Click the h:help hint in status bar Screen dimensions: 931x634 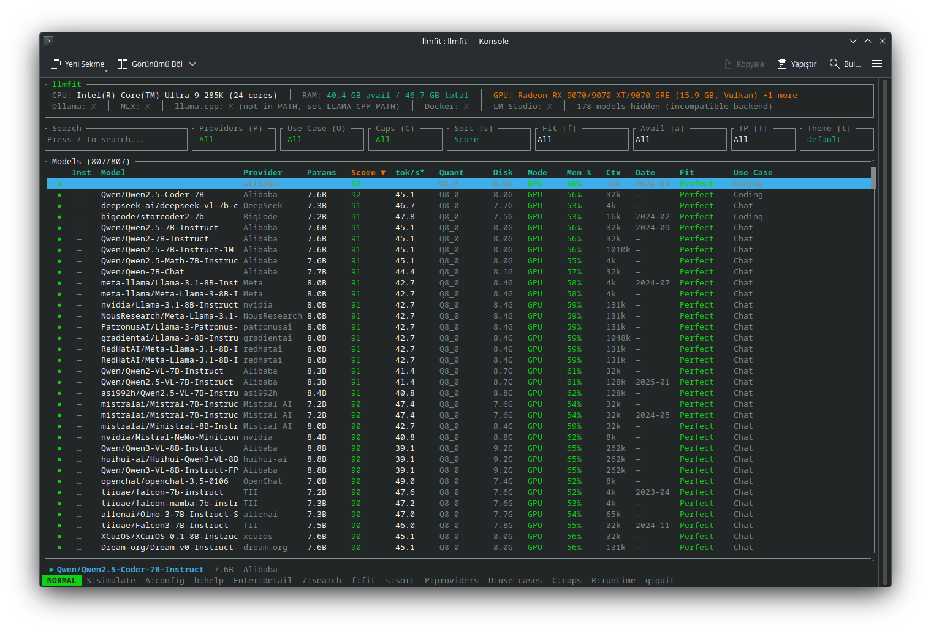(209, 581)
